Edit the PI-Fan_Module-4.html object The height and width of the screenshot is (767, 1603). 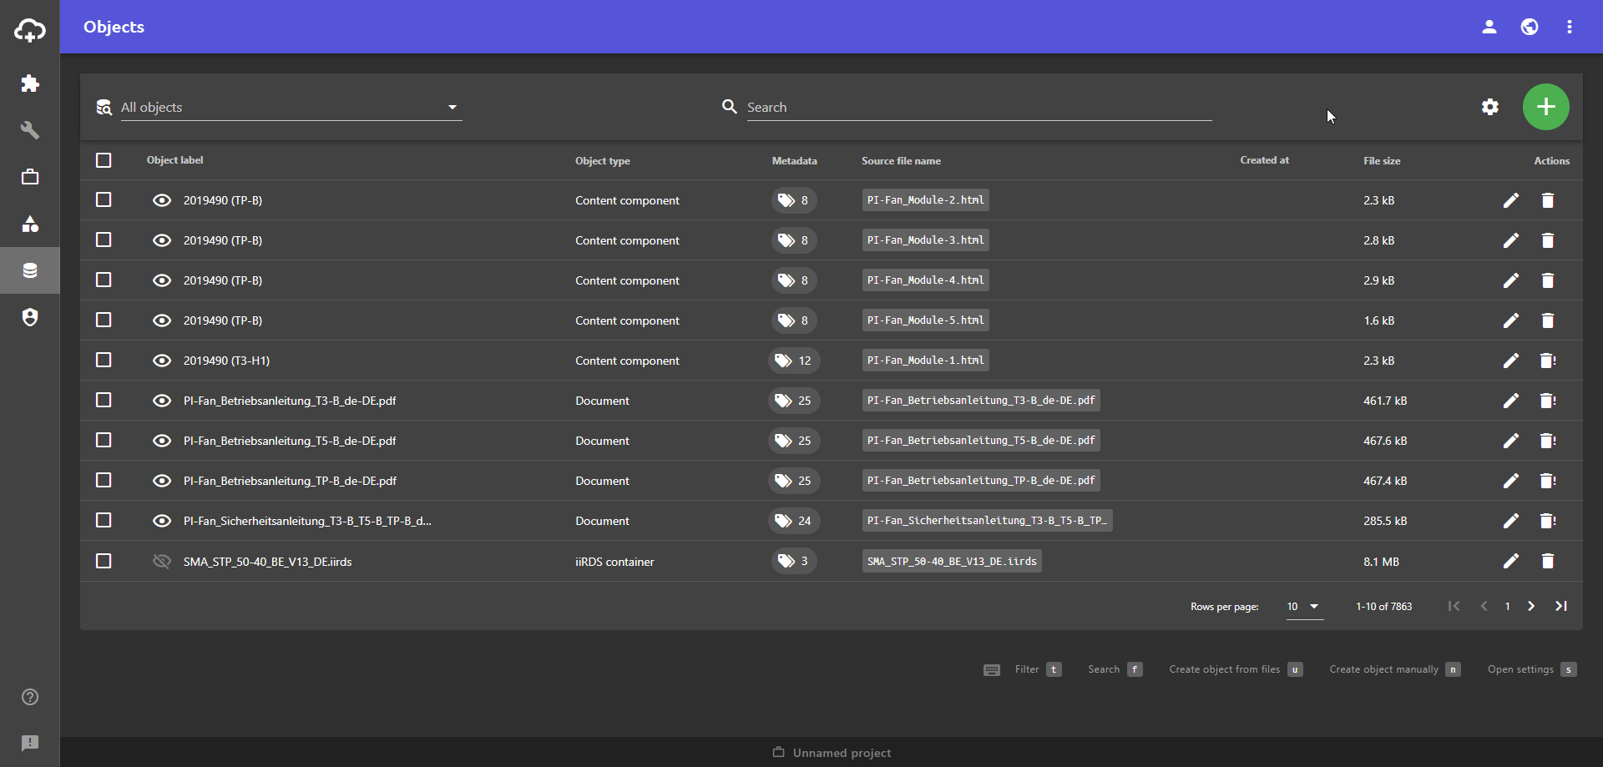point(1511,280)
